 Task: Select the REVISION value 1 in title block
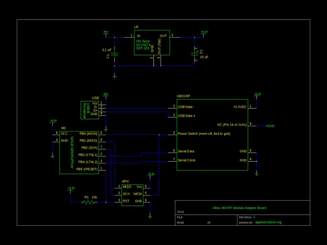(x=254, y=217)
